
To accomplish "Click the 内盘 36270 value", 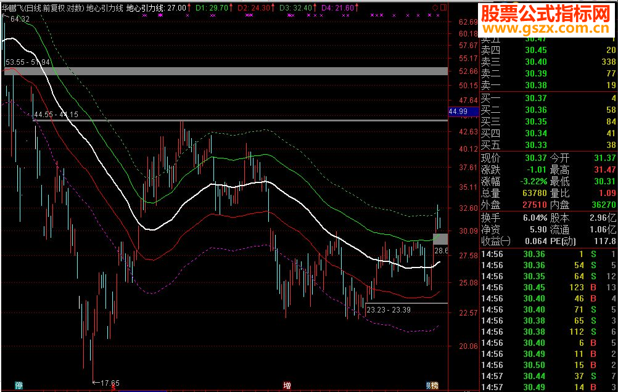I will click(x=604, y=205).
